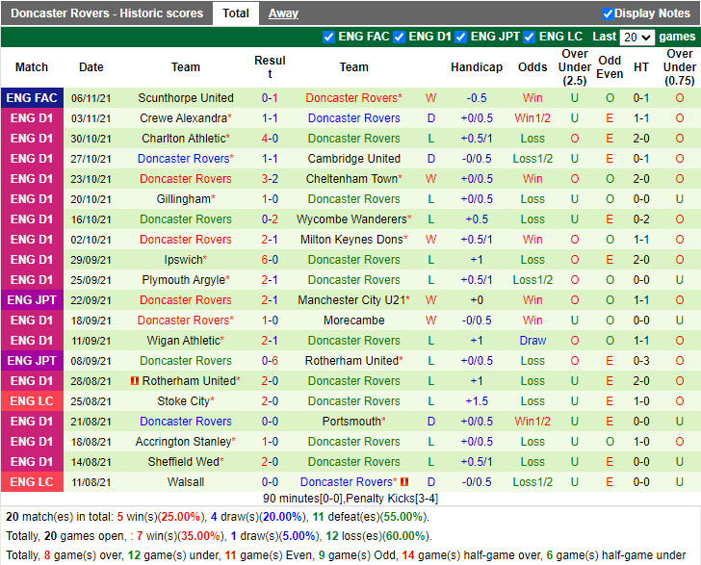Open Walsall team link
Image resolution: width=701 pixels, height=565 pixels.
pos(186,482)
